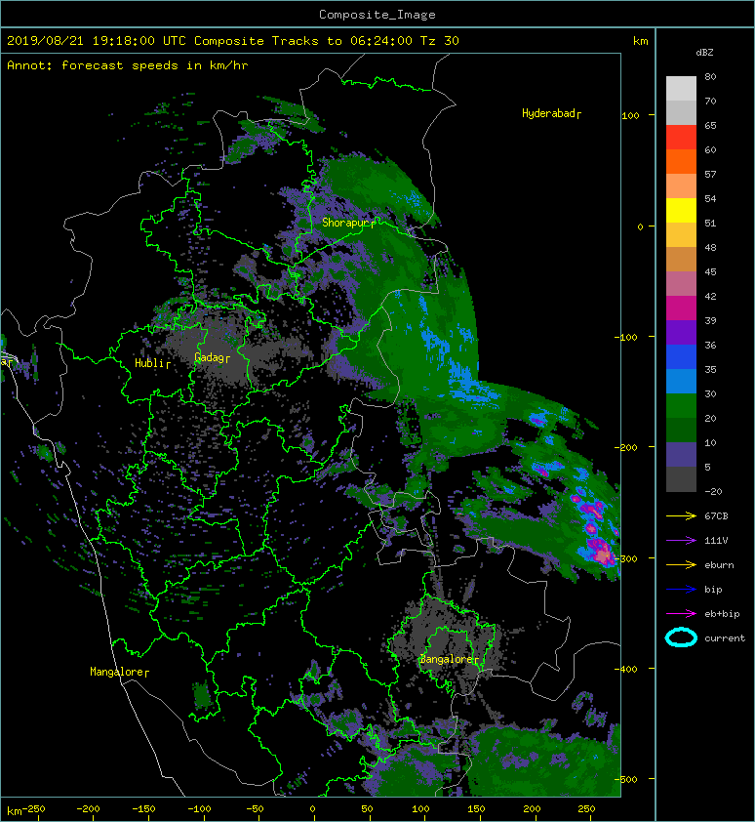Click the royal blue 36 dBZ swatch
The image size is (755, 822).
(681, 356)
